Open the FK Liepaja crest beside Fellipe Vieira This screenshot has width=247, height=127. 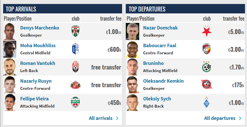coord(75,102)
